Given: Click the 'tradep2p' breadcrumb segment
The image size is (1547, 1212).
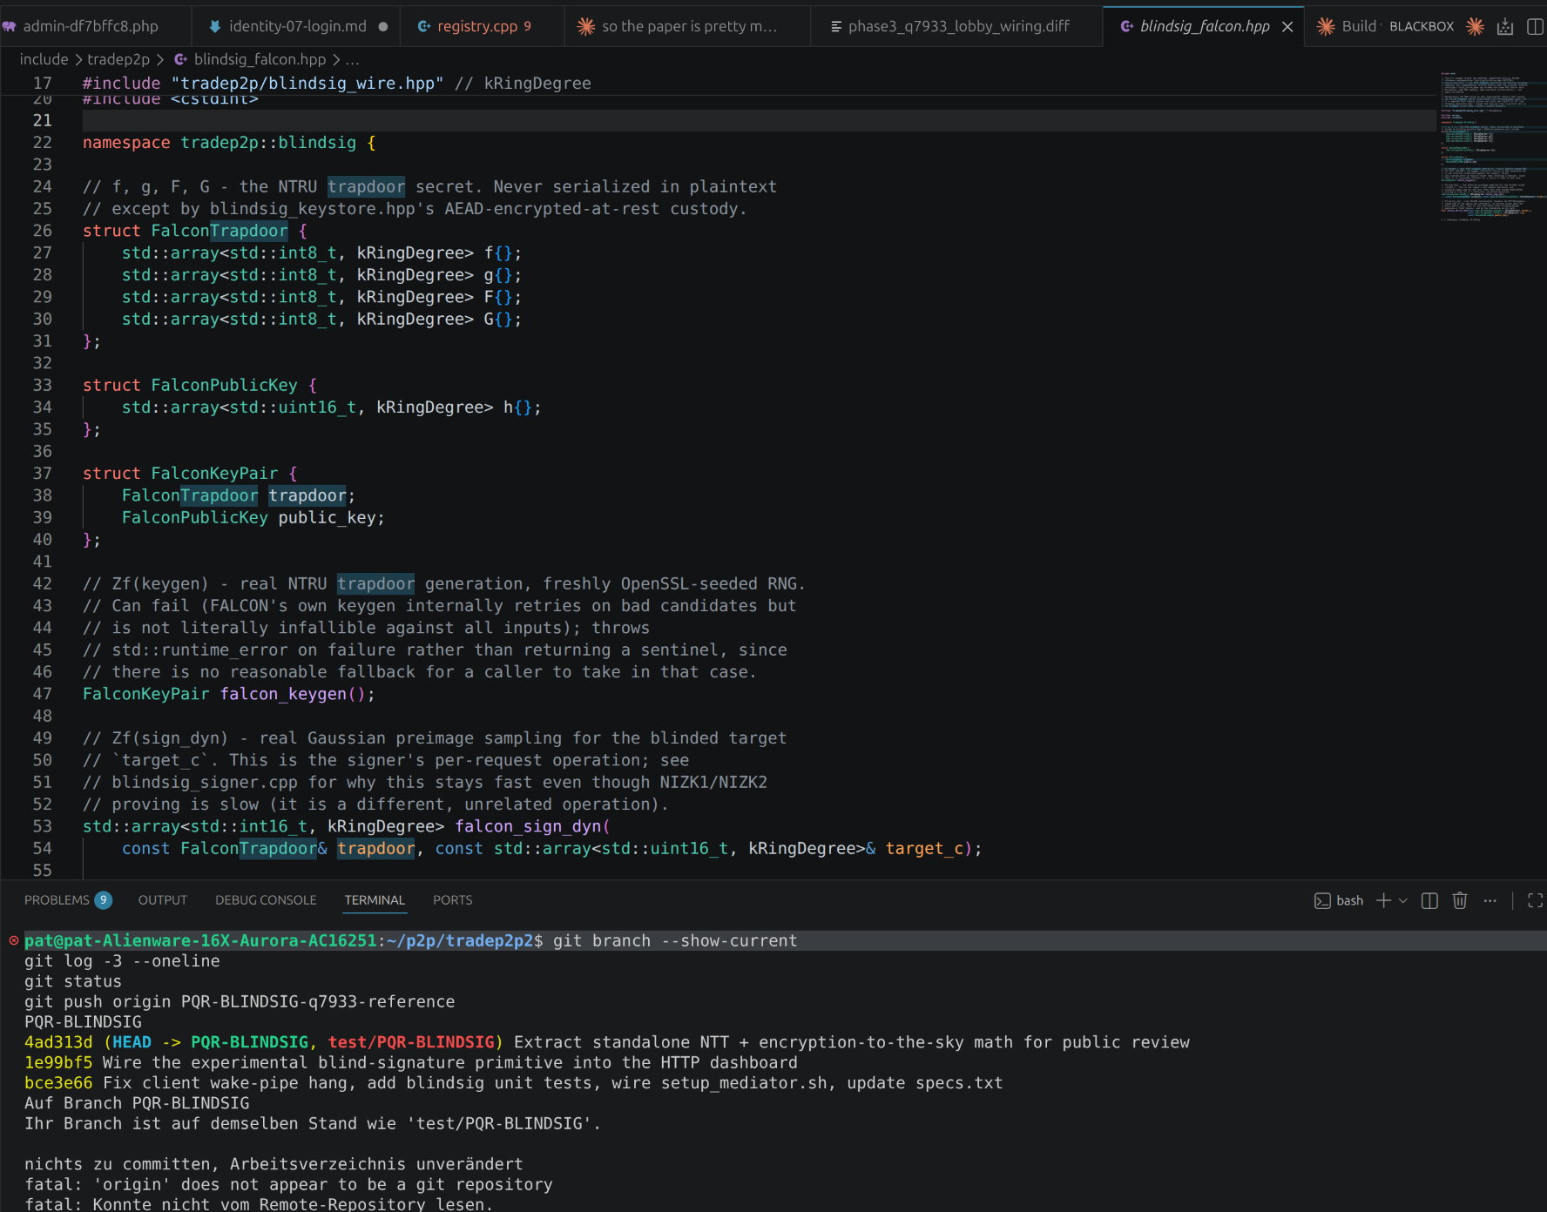Looking at the screenshot, I should [118, 59].
